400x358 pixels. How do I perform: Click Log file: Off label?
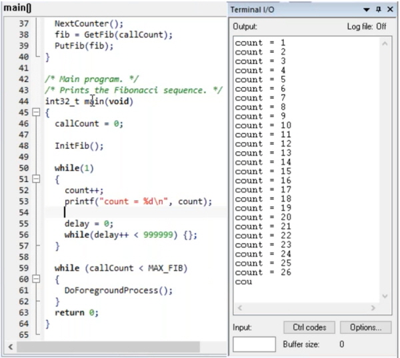point(367,27)
